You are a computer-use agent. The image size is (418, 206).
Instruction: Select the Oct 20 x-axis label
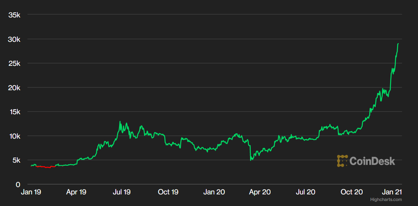pyautogui.click(x=352, y=192)
